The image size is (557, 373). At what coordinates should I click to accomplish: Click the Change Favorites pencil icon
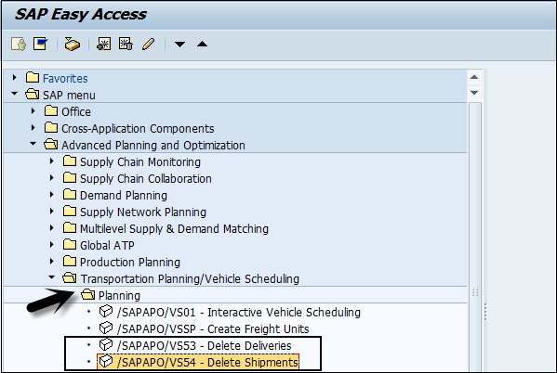(x=148, y=45)
